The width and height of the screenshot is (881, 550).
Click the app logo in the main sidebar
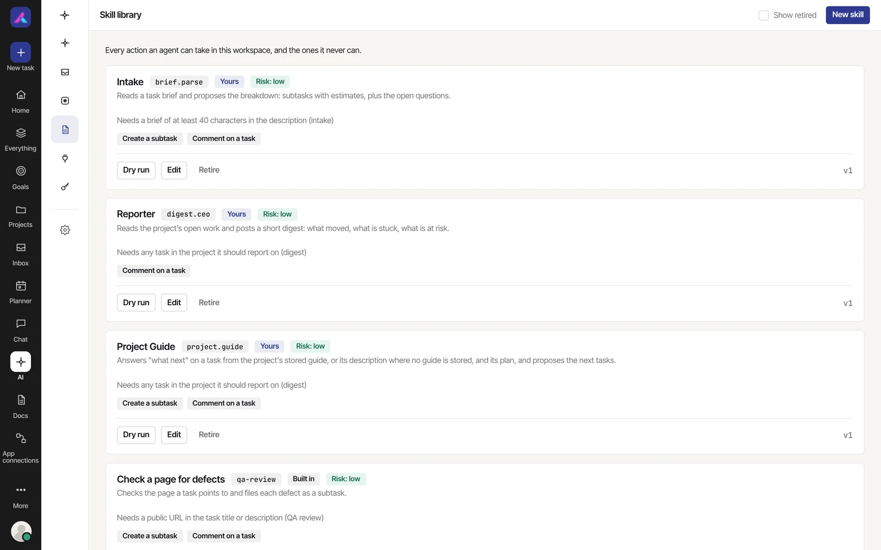(20, 17)
